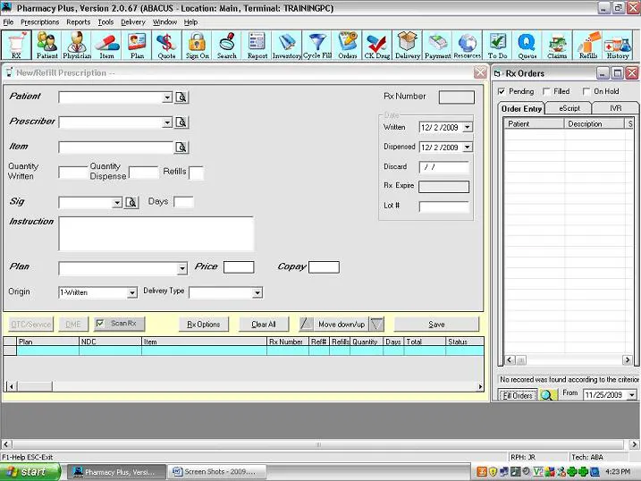The width and height of the screenshot is (641, 481).
Task: Expand the Written date dropdown
Action: click(x=468, y=128)
